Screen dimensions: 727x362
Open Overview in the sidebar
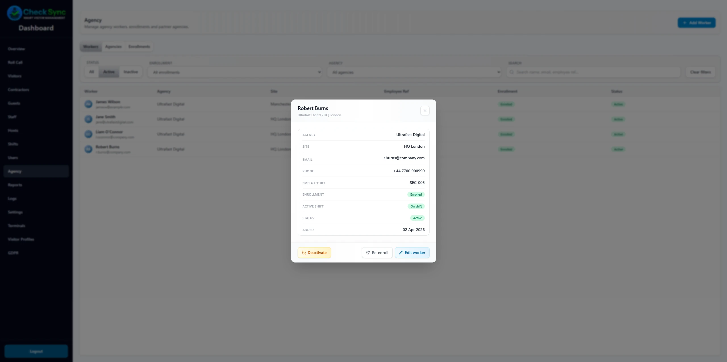pyautogui.click(x=36, y=49)
